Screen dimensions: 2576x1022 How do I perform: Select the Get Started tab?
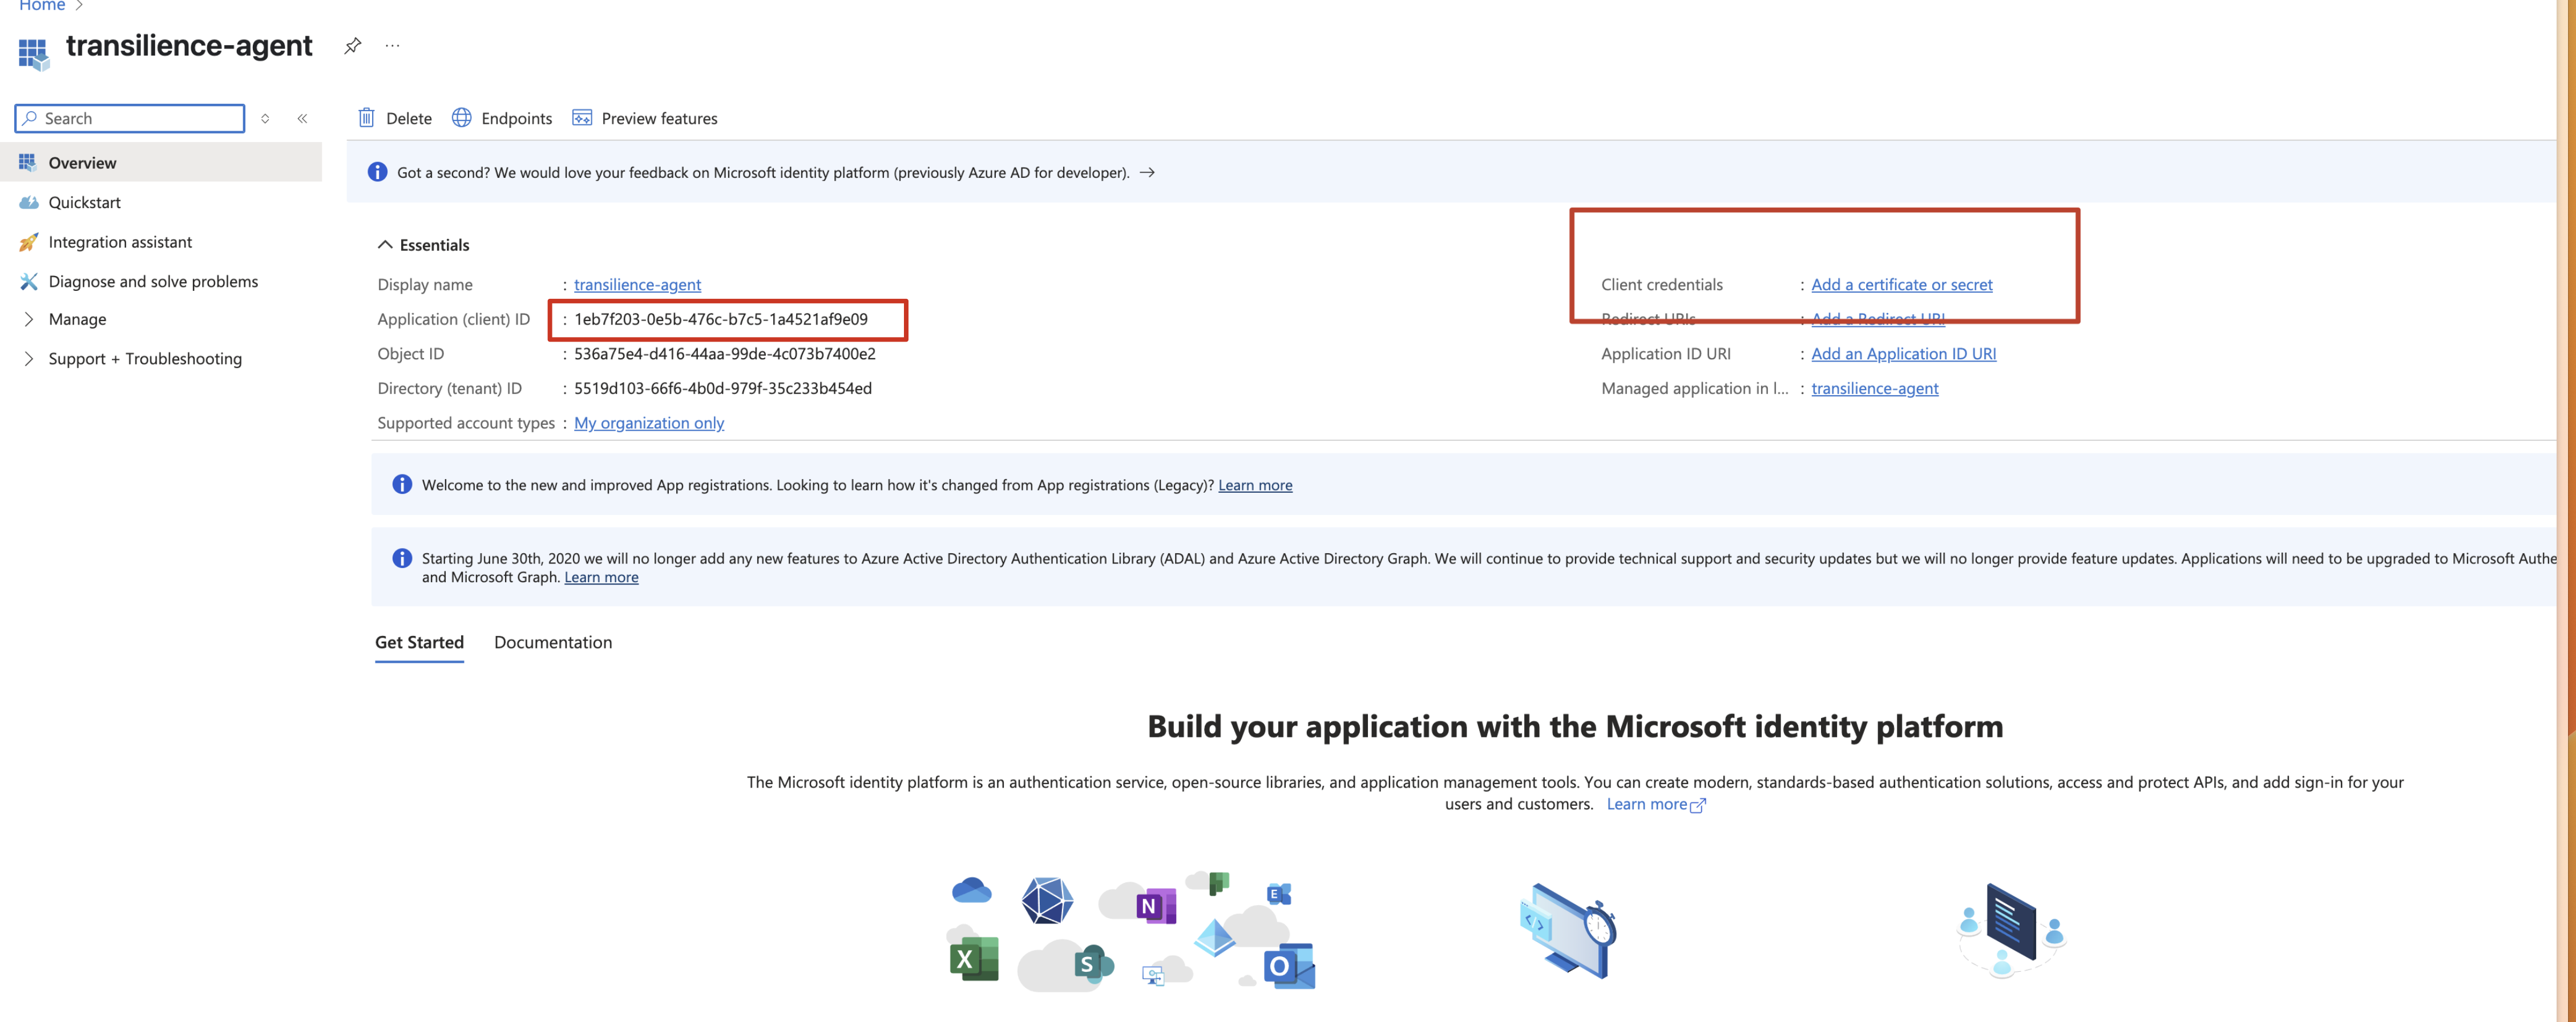click(x=419, y=642)
